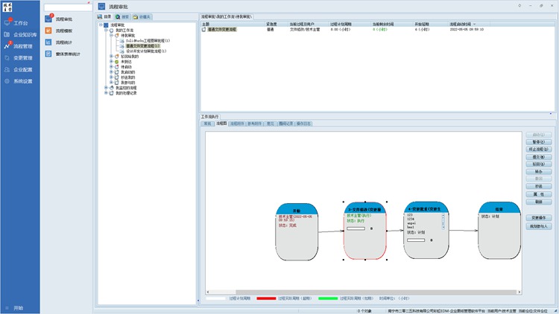Screen dimensions: 559x314
Task: Click the 流程启动时间 column header
Action: pos(463,24)
